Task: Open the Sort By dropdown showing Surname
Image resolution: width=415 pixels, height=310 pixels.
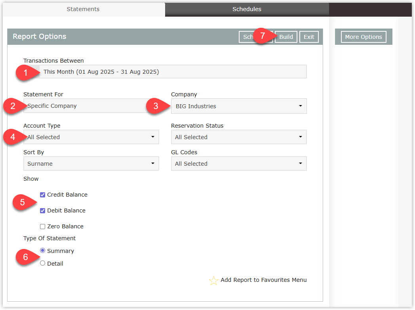Action: pyautogui.click(x=91, y=163)
